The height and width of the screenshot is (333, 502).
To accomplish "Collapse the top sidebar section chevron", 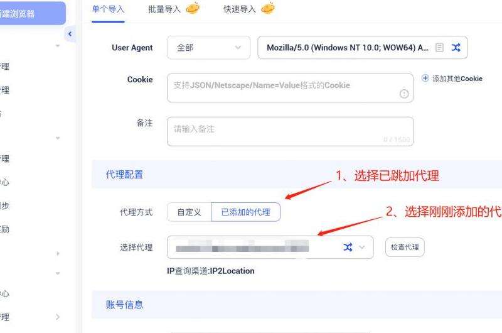I will [58, 46].
